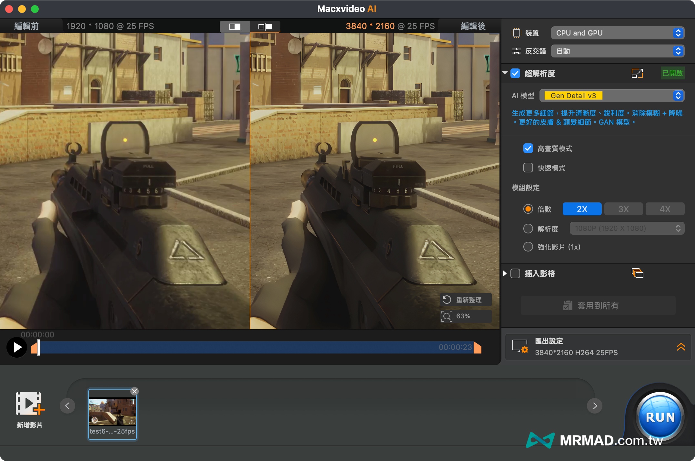Screen dimensions: 695x461
Task: Click the Add Video (新增影片) icon
Action: pos(30,404)
